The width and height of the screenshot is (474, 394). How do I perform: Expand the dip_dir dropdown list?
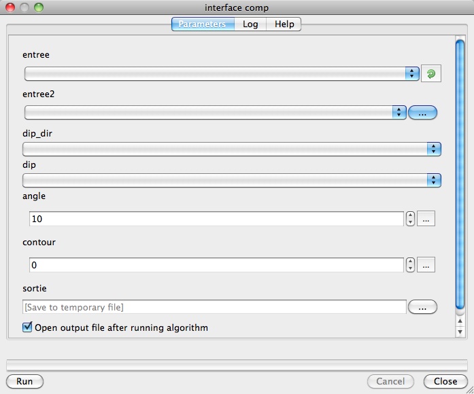pos(231,149)
